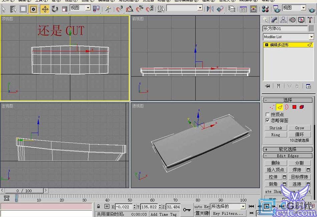Select the Select Object arrow tool

(3, 9)
